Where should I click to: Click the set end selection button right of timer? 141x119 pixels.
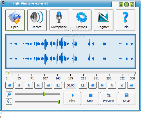coord(83,85)
